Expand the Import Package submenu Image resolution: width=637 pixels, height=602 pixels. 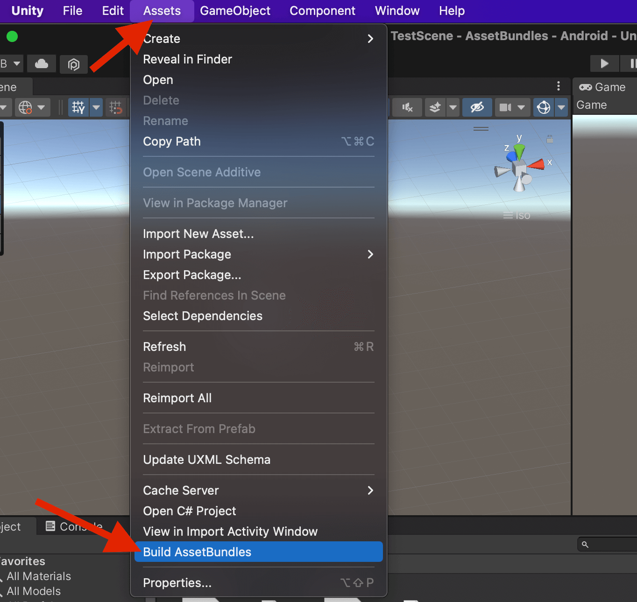[259, 254]
